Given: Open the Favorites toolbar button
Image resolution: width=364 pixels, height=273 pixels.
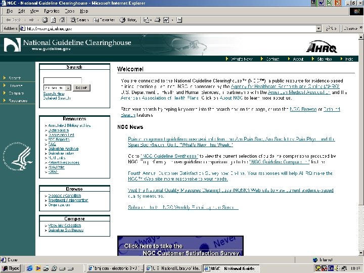Looking at the screenshot, I should click(x=104, y=20).
